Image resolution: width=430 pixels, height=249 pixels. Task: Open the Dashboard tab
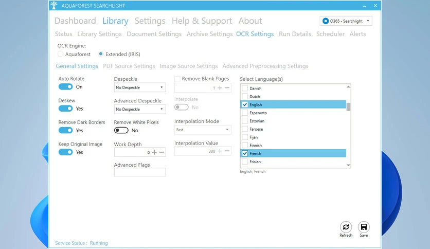[x=75, y=21]
